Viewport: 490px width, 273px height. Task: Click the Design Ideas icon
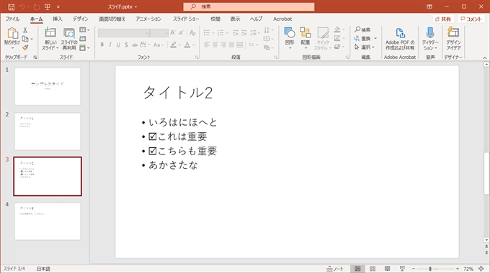[453, 32]
